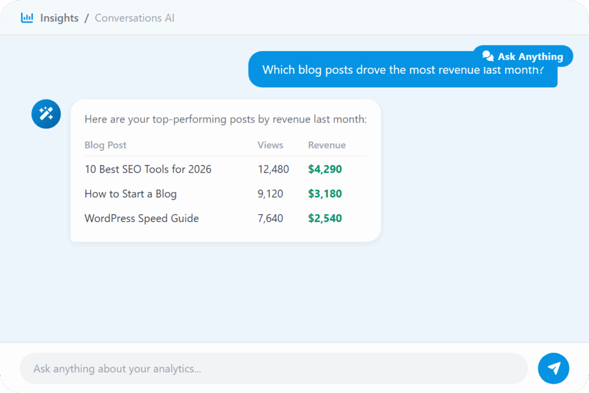Click the magic wand AI avatar icon

click(46, 113)
